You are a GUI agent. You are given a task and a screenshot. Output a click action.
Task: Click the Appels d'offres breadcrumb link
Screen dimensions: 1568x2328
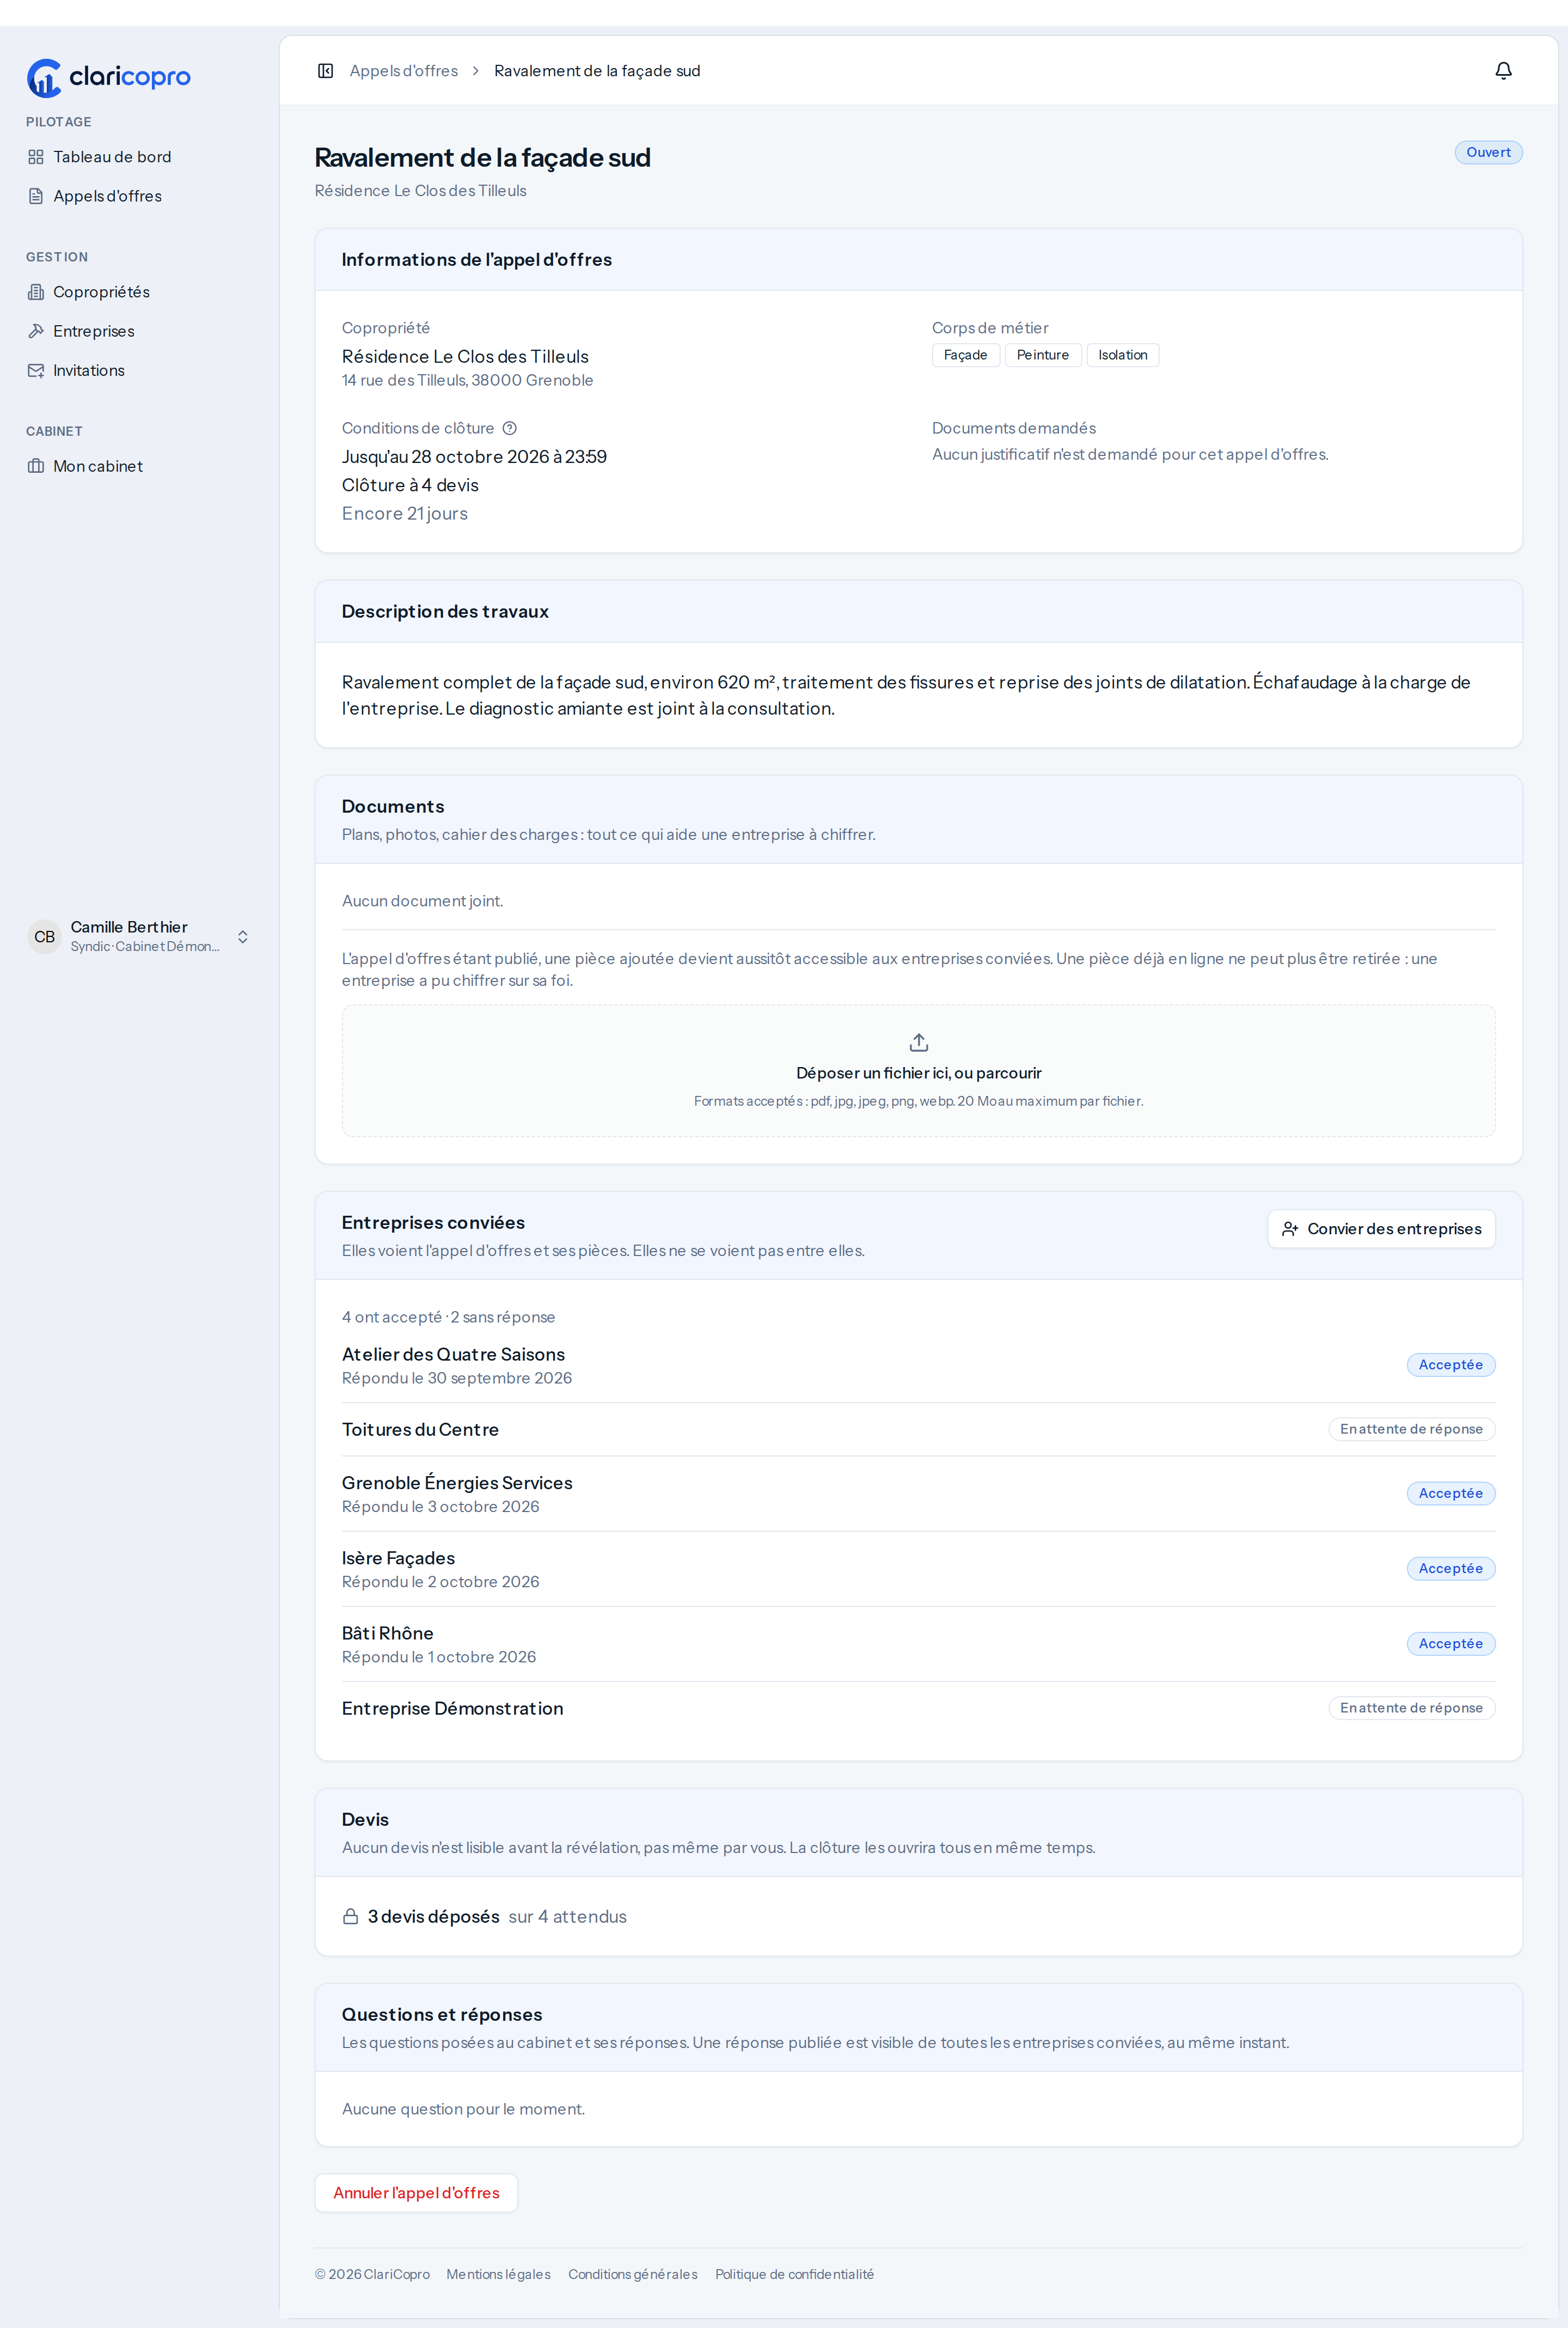pyautogui.click(x=404, y=70)
